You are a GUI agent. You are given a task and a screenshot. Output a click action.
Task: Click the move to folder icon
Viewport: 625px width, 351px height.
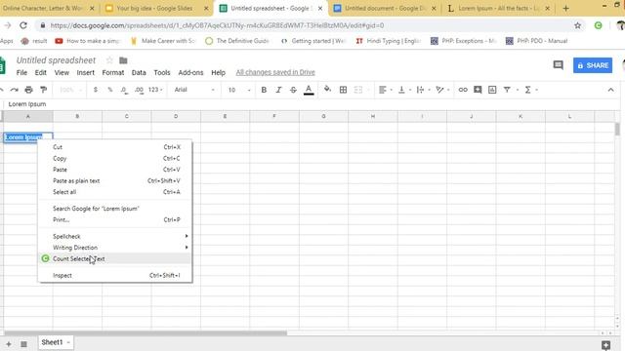tap(123, 60)
